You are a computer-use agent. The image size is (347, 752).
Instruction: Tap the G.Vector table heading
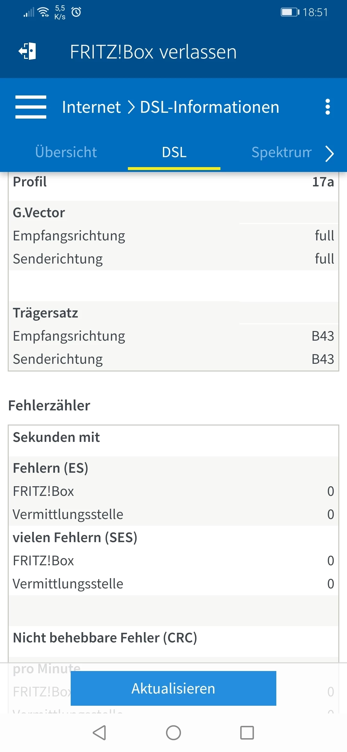(x=39, y=213)
